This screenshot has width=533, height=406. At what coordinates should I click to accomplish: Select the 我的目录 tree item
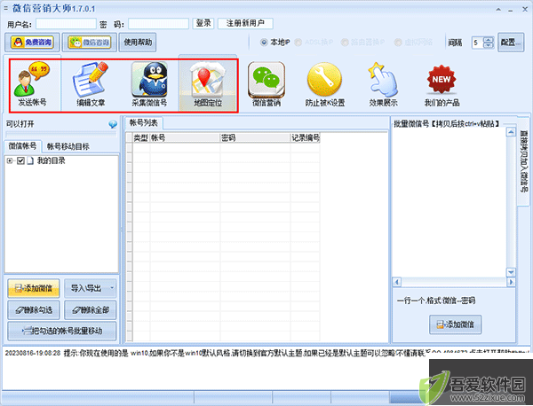click(51, 160)
